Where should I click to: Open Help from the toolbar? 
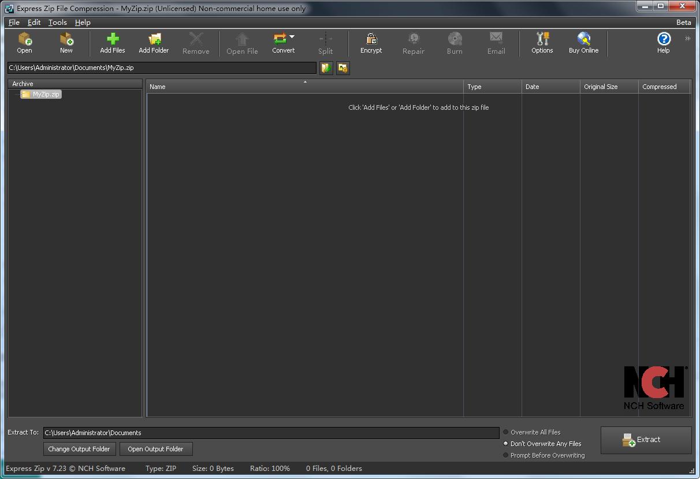pyautogui.click(x=663, y=43)
